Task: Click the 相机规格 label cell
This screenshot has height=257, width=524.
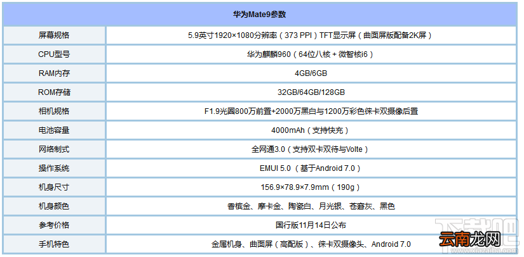Action: (54, 111)
